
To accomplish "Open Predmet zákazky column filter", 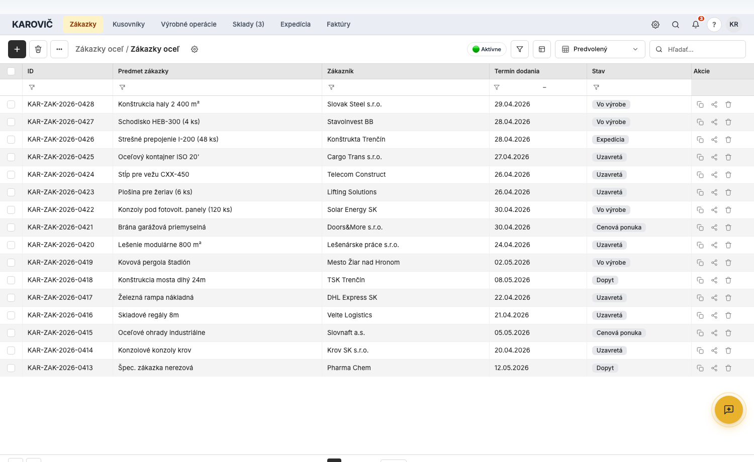I will [x=122, y=87].
